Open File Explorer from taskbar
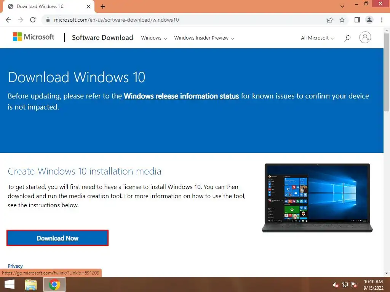This screenshot has height=292, width=390. click(x=31, y=284)
